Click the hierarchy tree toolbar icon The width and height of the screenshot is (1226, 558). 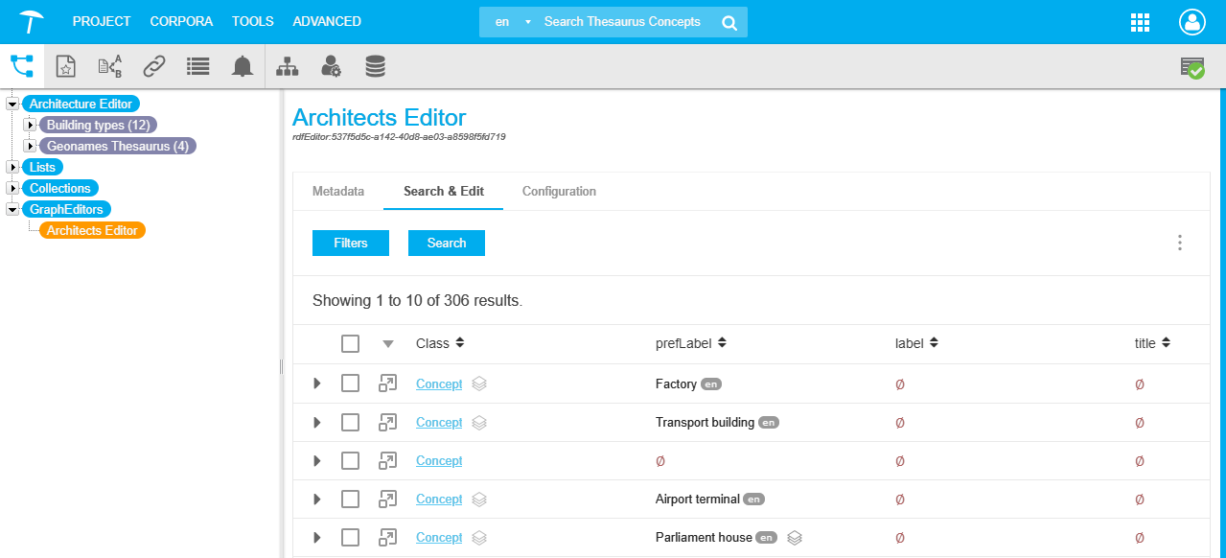coord(287,66)
